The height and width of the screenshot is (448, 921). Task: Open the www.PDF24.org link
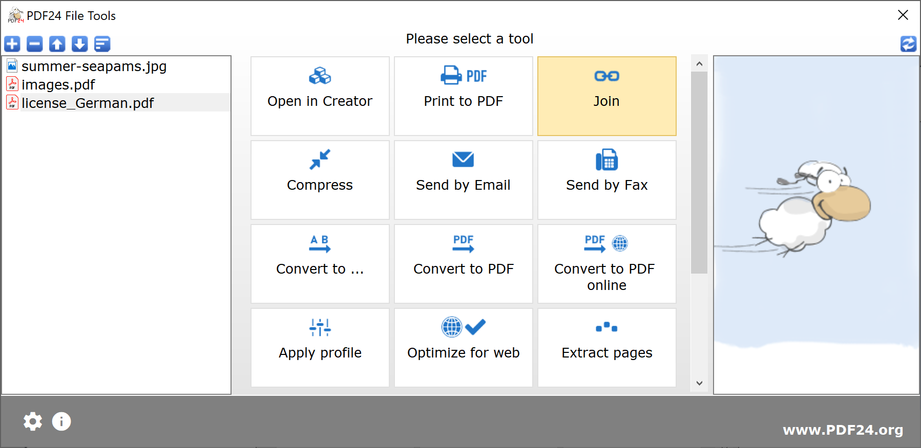point(843,430)
